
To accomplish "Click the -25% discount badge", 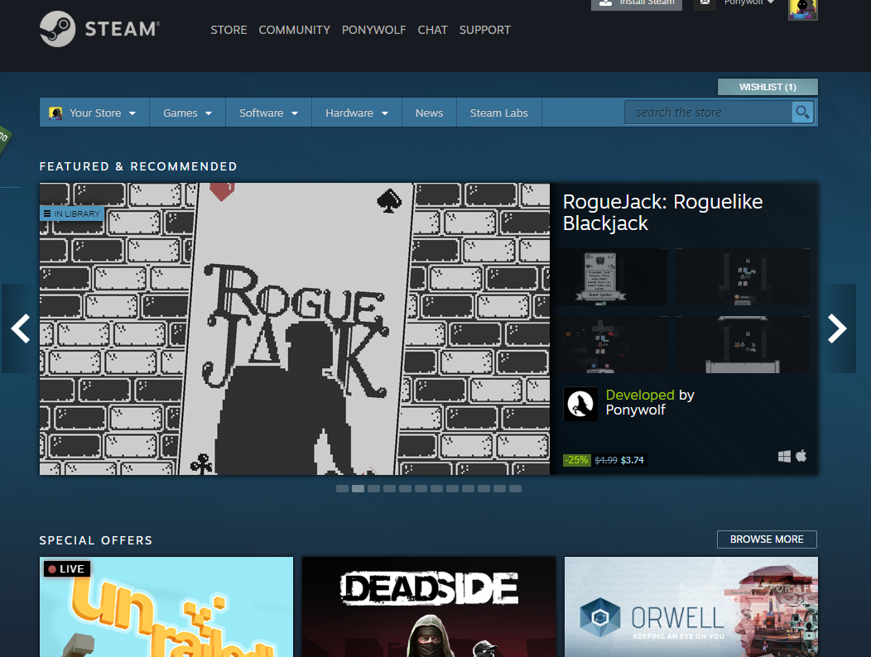I will pyautogui.click(x=576, y=460).
